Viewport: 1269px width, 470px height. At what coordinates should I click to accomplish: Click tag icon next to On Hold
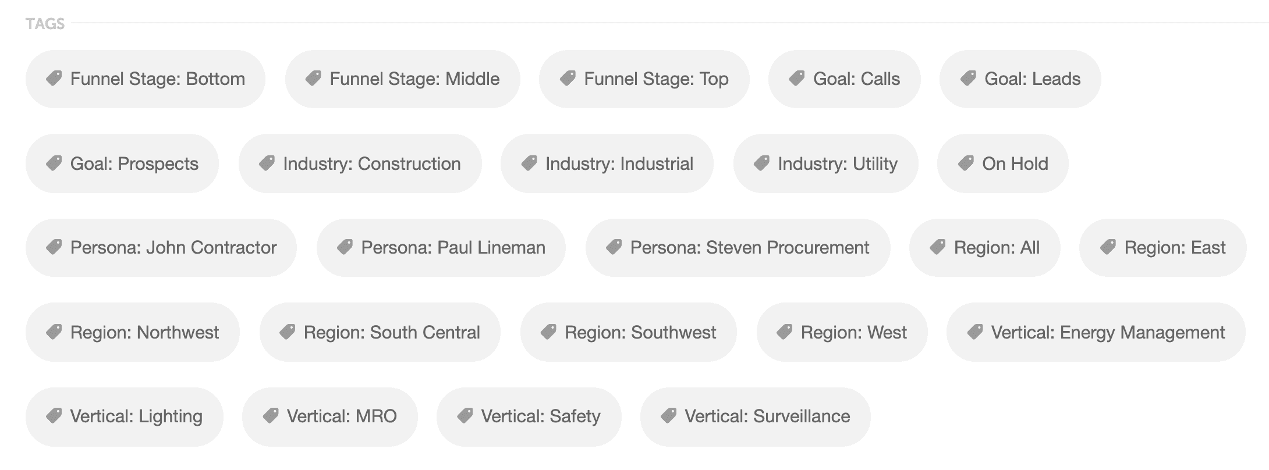click(966, 163)
